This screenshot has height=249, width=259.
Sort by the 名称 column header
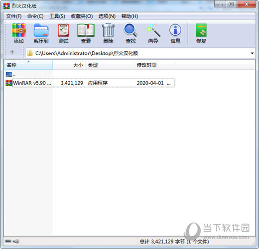(28, 65)
